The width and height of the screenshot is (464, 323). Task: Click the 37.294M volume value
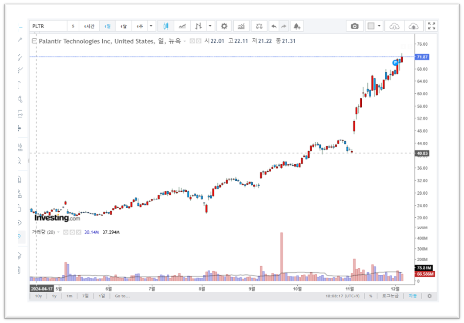111,232
